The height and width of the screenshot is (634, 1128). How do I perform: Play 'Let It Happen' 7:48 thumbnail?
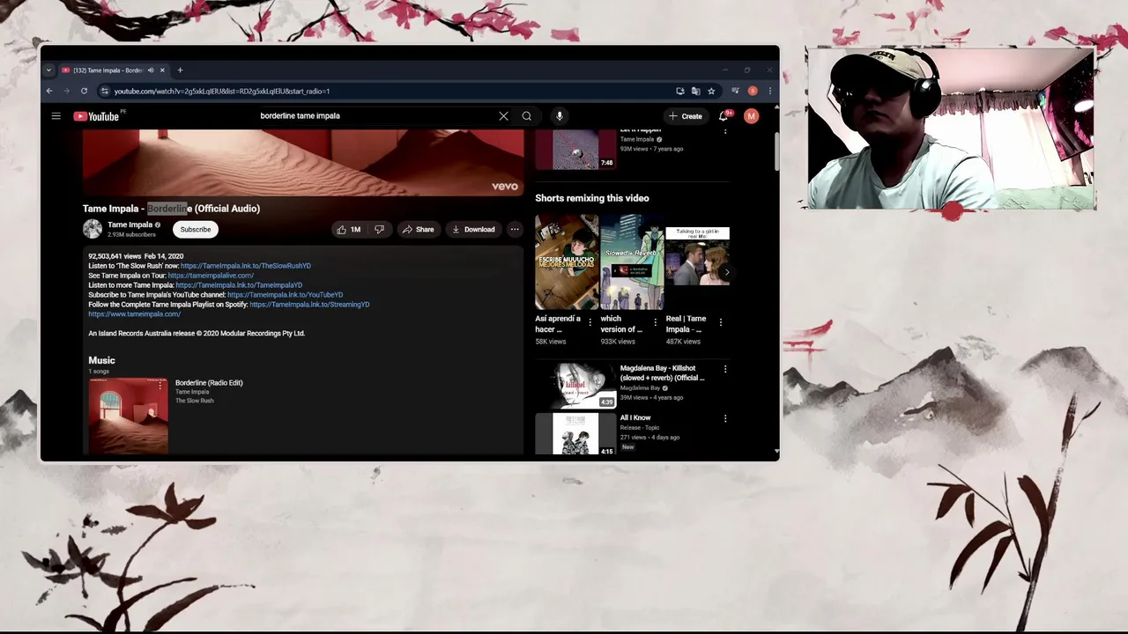tap(575, 149)
